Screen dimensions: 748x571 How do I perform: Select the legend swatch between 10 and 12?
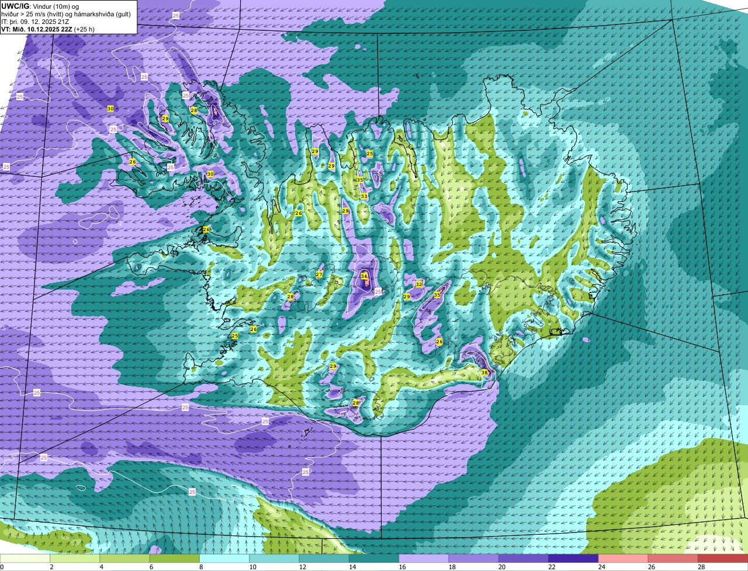274,559
